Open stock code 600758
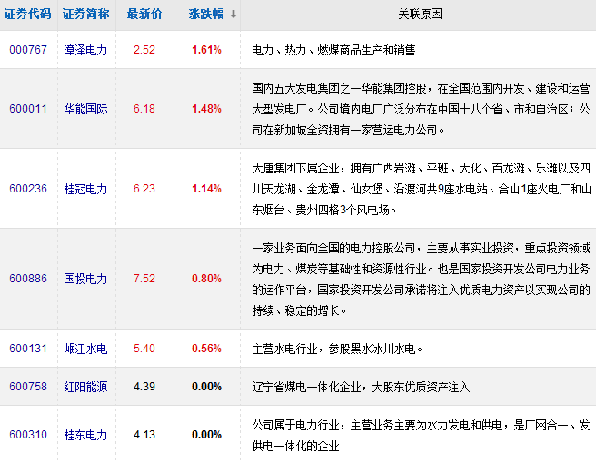The height and width of the screenshot is (463, 596). [28, 387]
